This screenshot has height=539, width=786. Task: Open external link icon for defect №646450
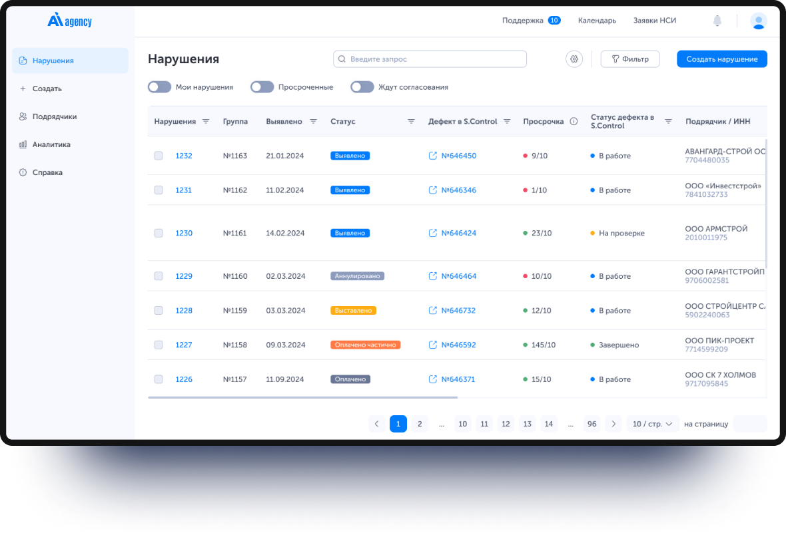(433, 156)
